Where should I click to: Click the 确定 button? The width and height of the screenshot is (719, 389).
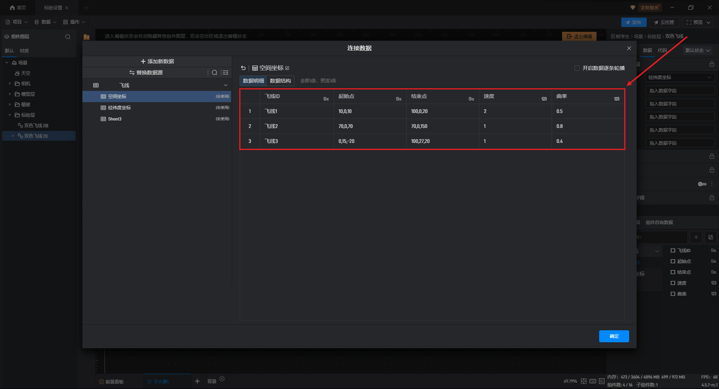pos(614,336)
